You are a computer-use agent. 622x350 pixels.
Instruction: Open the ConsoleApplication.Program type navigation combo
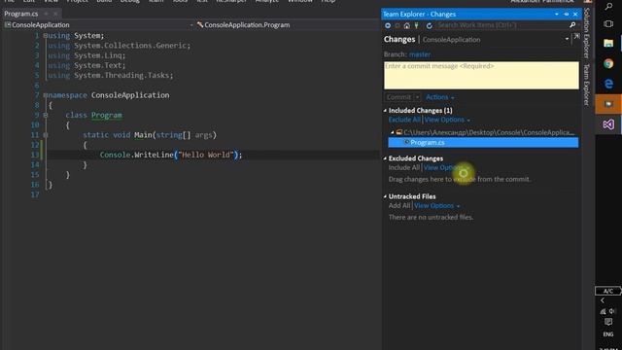(x=288, y=25)
